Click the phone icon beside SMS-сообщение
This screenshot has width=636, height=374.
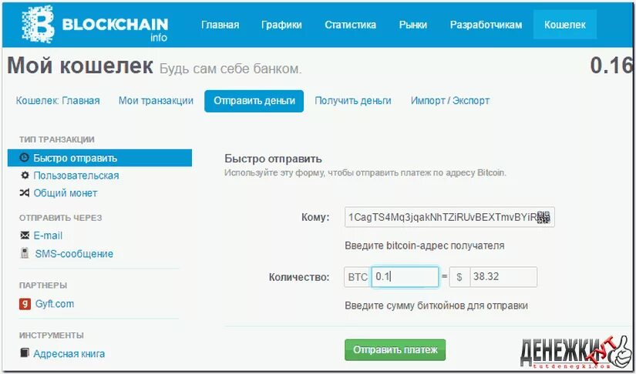(x=25, y=253)
